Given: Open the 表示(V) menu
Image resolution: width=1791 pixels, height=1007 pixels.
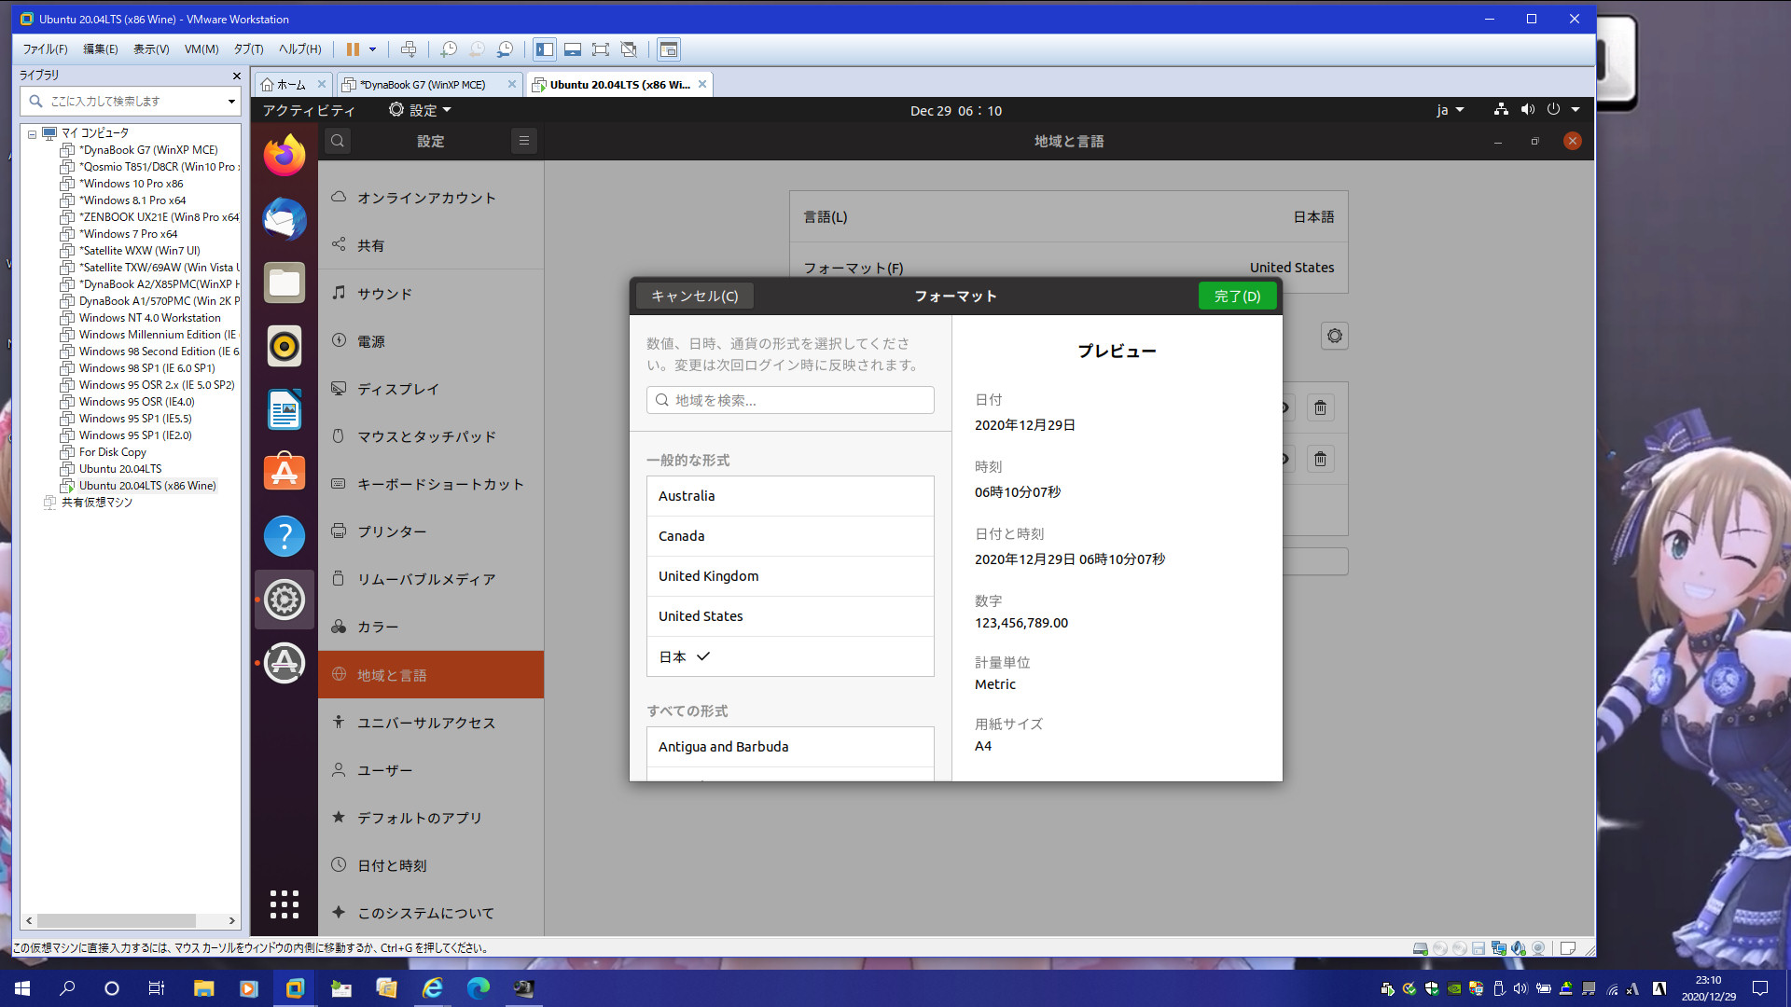Looking at the screenshot, I should coord(151,49).
